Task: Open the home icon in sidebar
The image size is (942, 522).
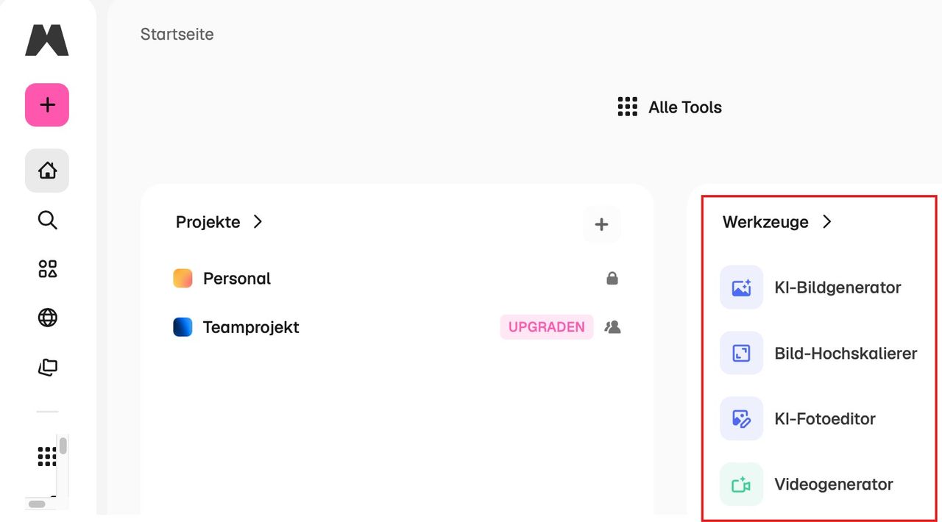Action: pyautogui.click(x=47, y=171)
